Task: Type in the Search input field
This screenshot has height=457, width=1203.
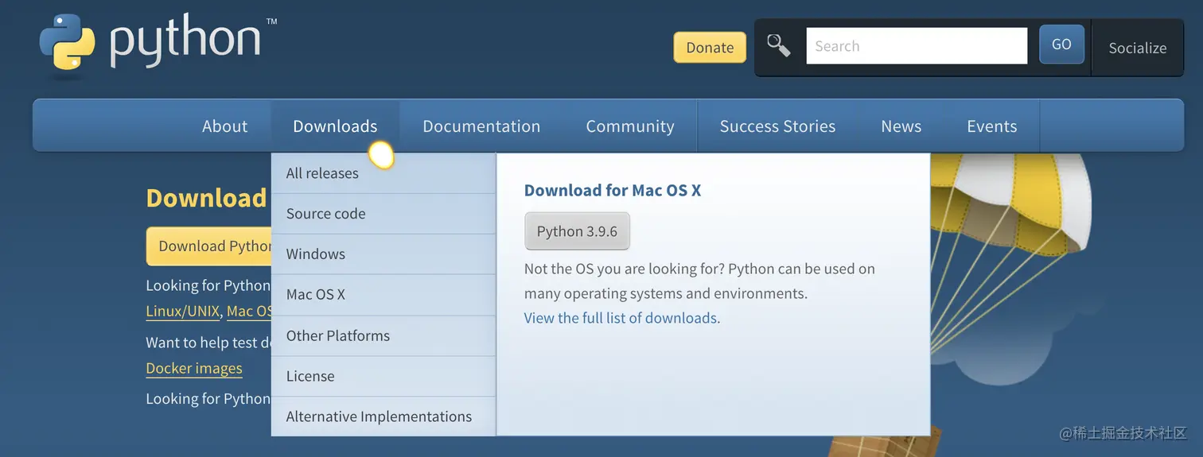Action: pyautogui.click(x=917, y=46)
